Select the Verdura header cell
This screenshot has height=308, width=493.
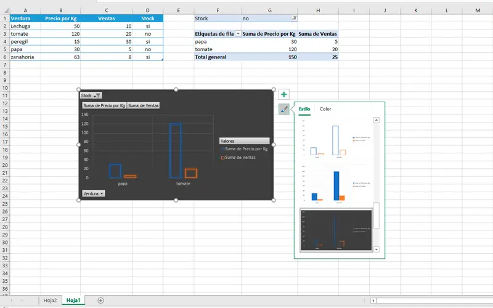(25, 18)
